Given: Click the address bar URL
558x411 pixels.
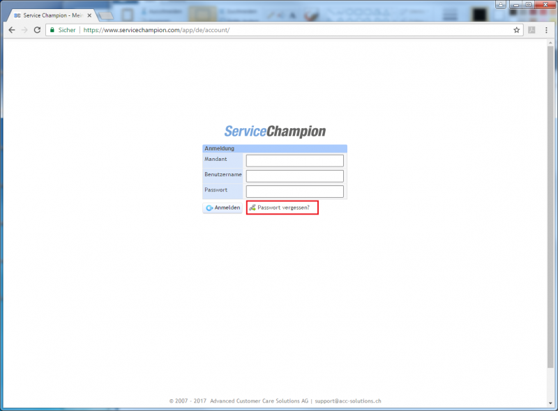Looking at the screenshot, I should click(156, 30).
